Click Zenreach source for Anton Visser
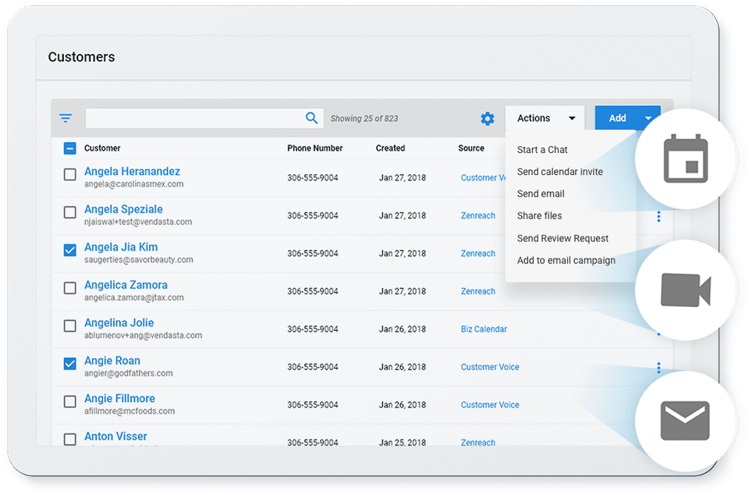 pyautogui.click(x=477, y=443)
